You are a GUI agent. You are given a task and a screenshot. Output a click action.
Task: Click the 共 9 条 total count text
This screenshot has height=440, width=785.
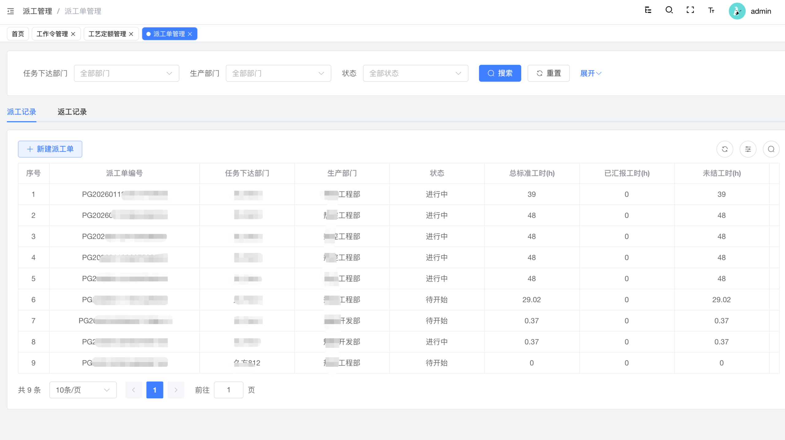coord(29,390)
